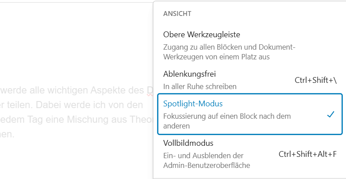Click the ANSICHT section heading
Viewport: 346px width, 179px height.
(177, 14)
